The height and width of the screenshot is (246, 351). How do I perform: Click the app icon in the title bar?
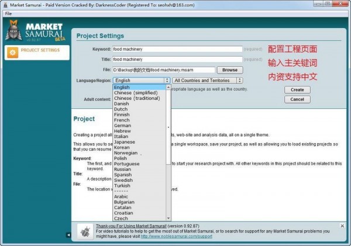6,5
